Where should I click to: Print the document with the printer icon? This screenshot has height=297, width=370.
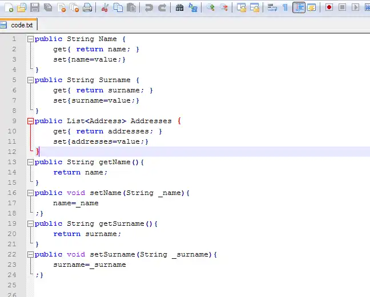(x=87, y=7)
